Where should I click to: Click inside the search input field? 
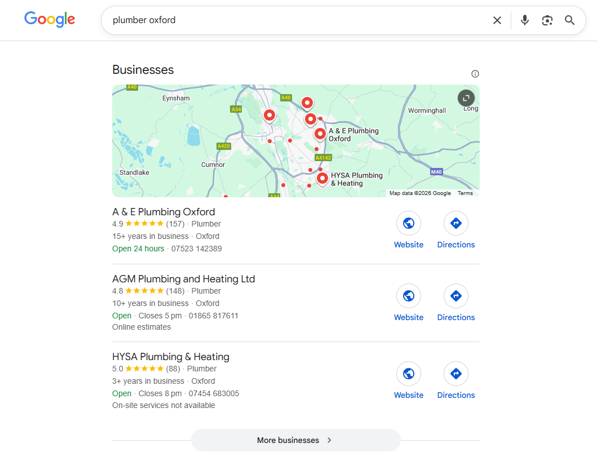[282, 20]
